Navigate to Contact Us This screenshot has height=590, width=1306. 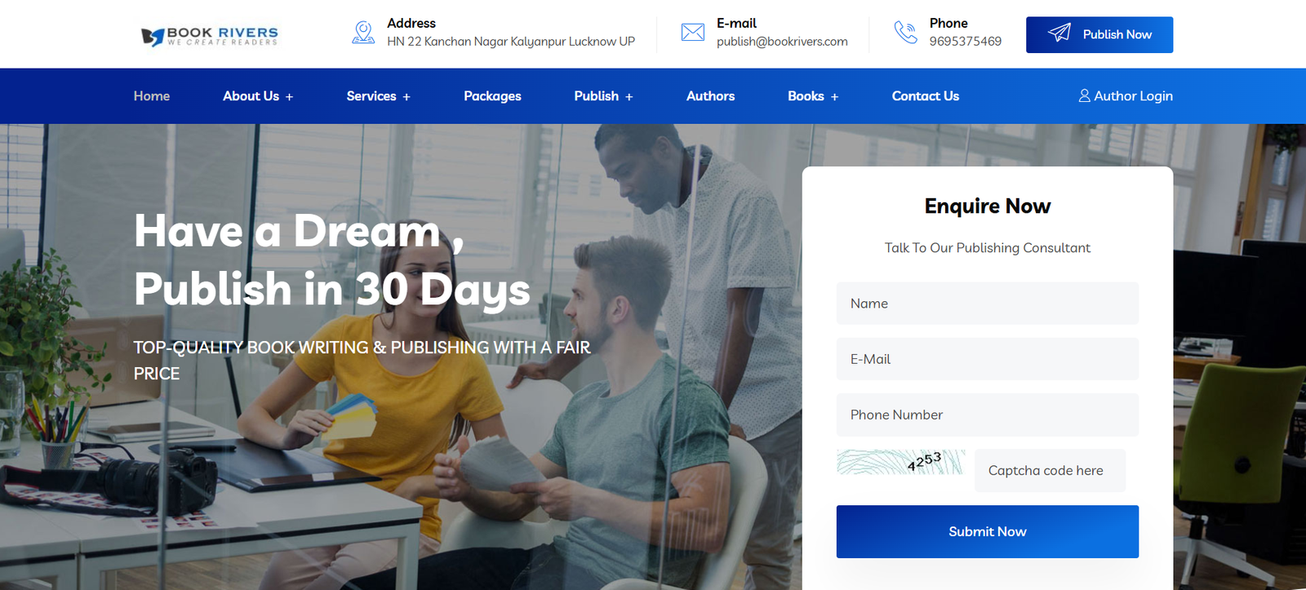point(925,96)
